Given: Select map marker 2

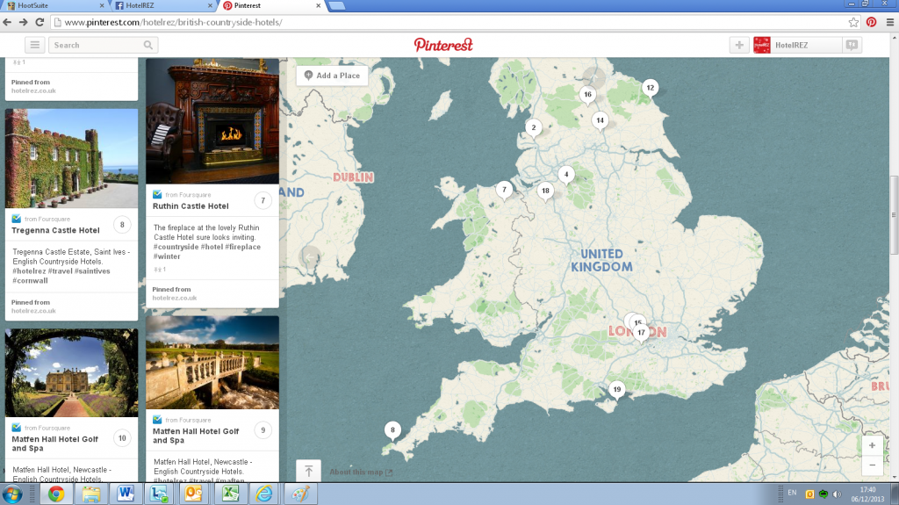Looking at the screenshot, I should pyautogui.click(x=533, y=128).
